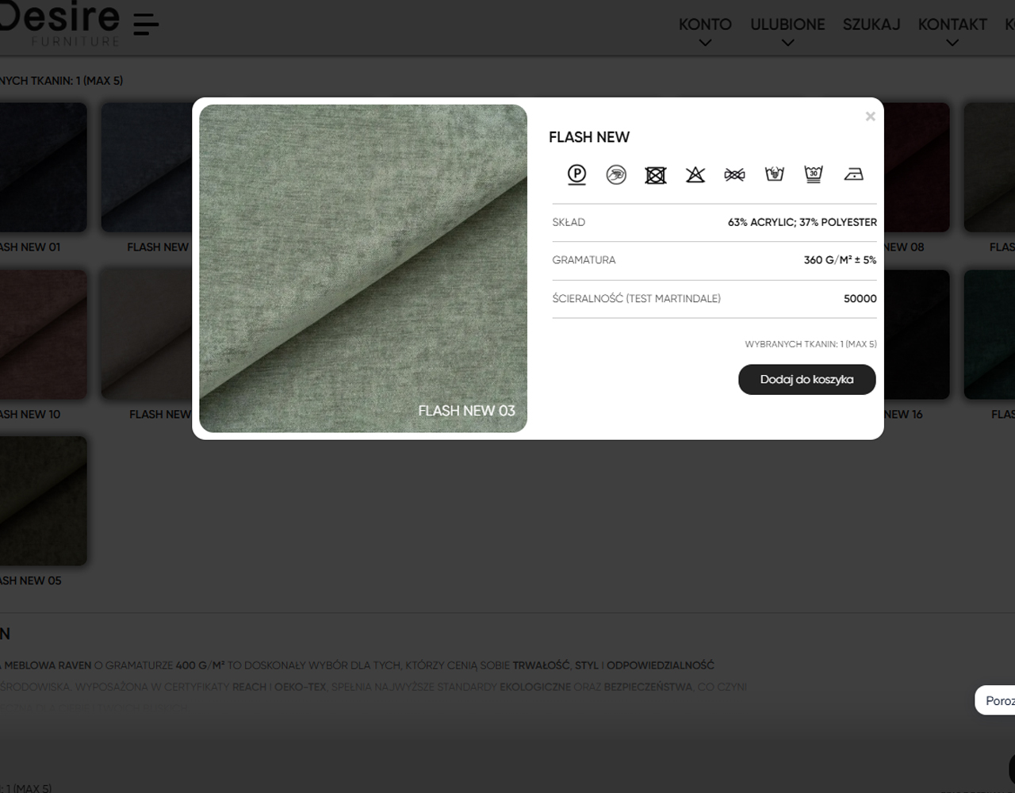Open the KONTAKT menu item
The image size is (1015, 793).
(952, 25)
